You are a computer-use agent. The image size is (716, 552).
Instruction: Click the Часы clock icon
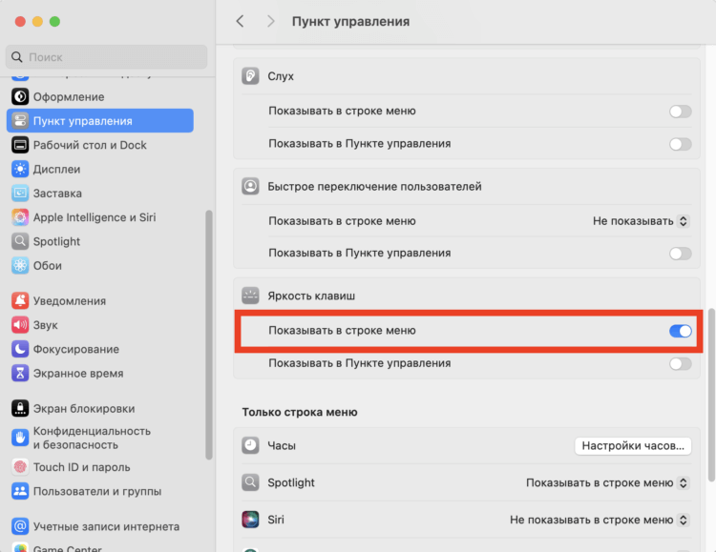click(250, 445)
